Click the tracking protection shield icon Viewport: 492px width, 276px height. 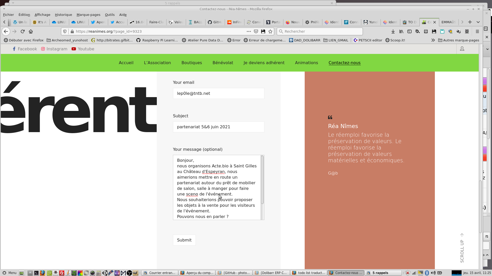coord(65,31)
